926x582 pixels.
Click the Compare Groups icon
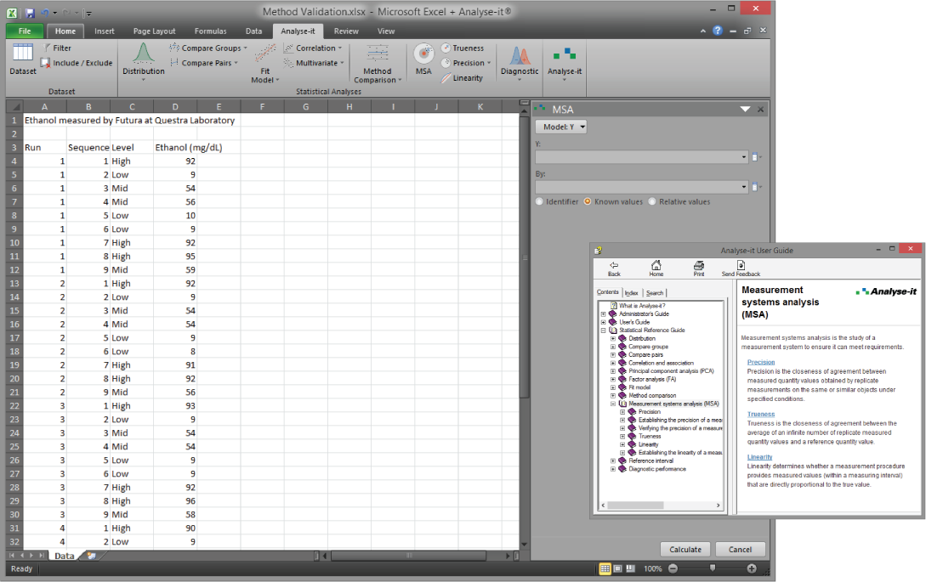coord(174,48)
